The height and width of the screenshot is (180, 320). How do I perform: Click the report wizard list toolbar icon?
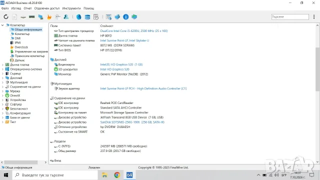pos(108,16)
